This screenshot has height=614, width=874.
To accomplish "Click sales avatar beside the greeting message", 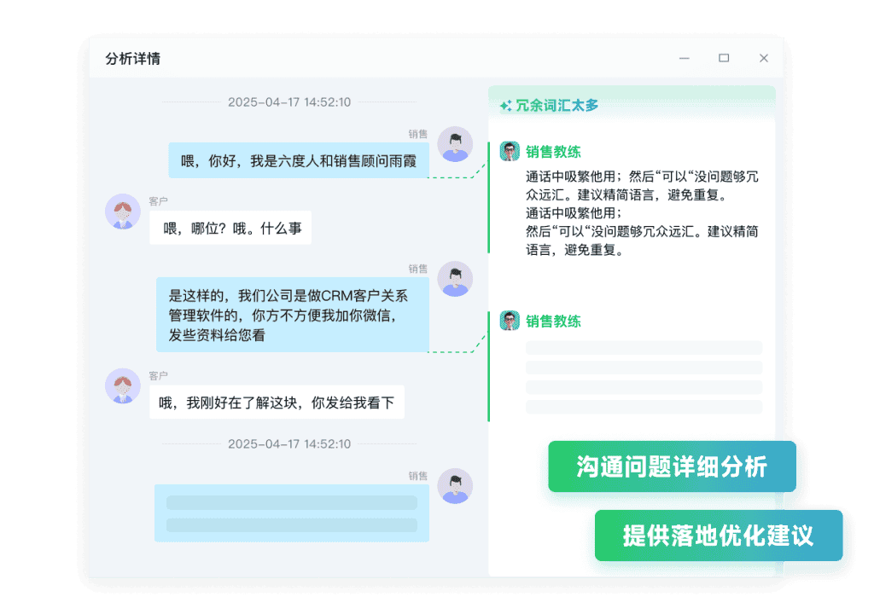I will (455, 144).
